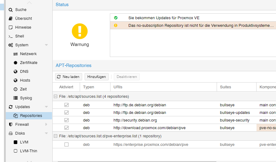Toggle checkbox for download.proxmox.com repository
This screenshot has width=276, height=162.
(66, 128)
